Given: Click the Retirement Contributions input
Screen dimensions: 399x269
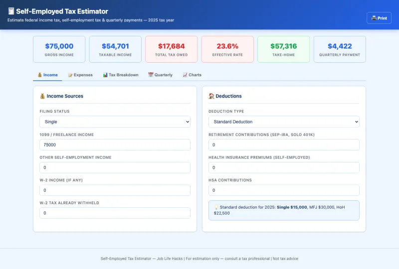Looking at the screenshot, I should tap(284, 144).
